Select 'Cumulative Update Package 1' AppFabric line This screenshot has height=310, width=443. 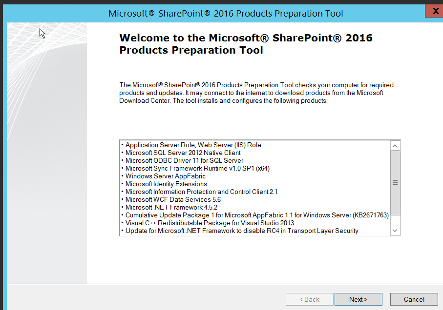pos(257,215)
